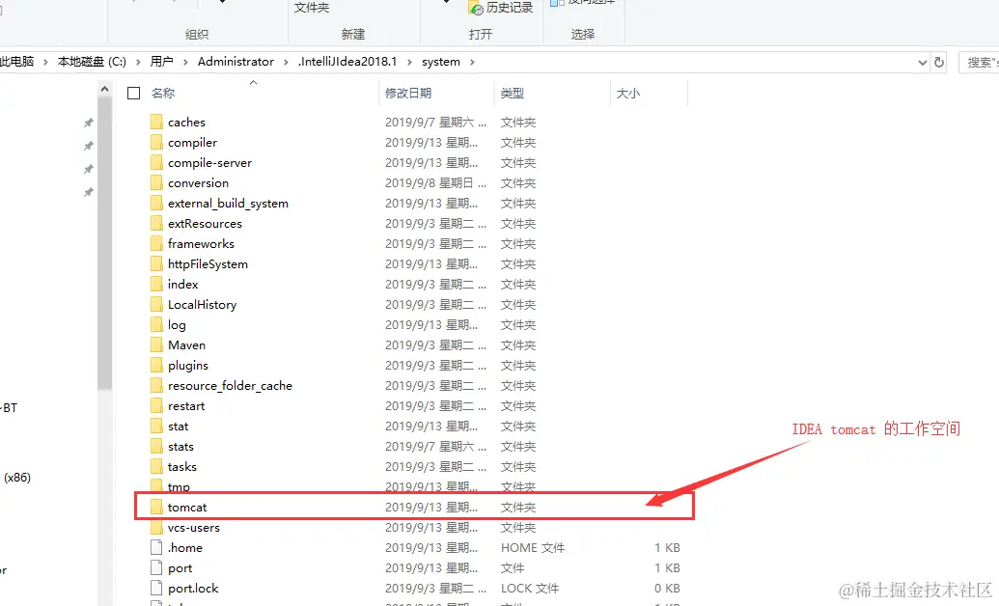
Task: Click navigation pane scrollbar thumb
Action: 104,242
